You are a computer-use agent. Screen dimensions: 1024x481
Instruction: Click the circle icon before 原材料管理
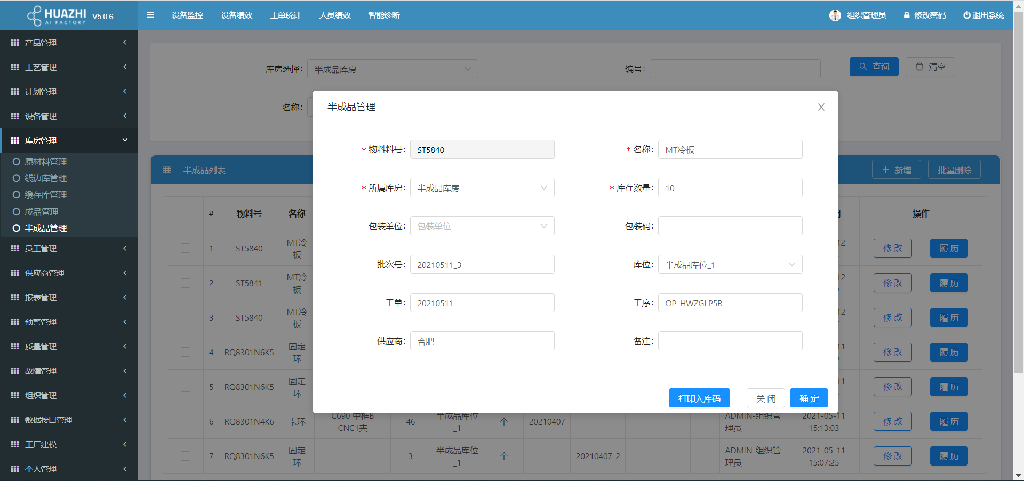[17, 161]
